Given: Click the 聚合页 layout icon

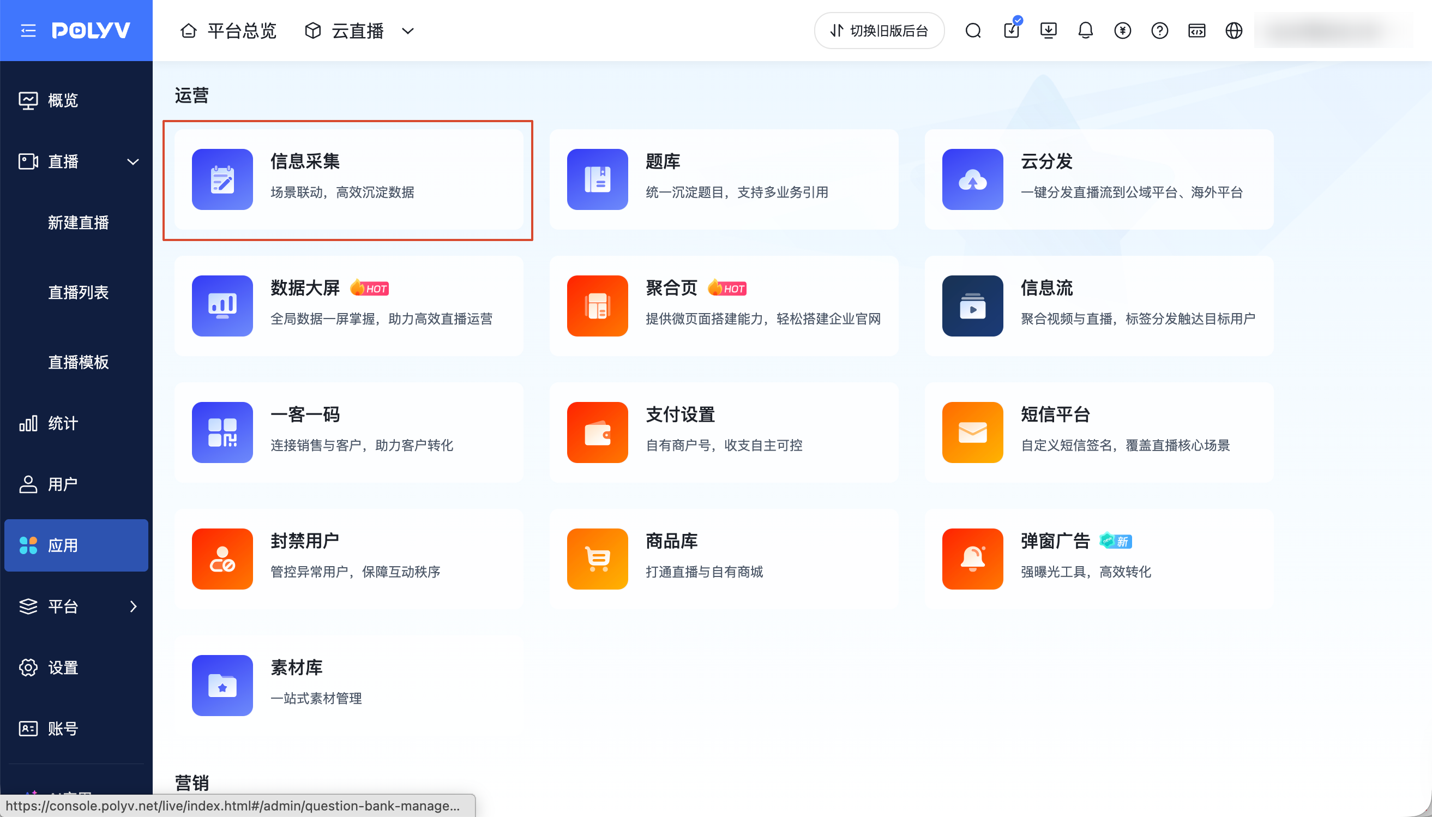Looking at the screenshot, I should click(x=597, y=306).
